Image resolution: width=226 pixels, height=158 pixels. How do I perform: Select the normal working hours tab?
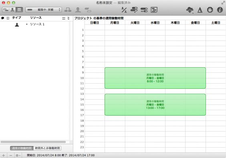(x=22, y=148)
